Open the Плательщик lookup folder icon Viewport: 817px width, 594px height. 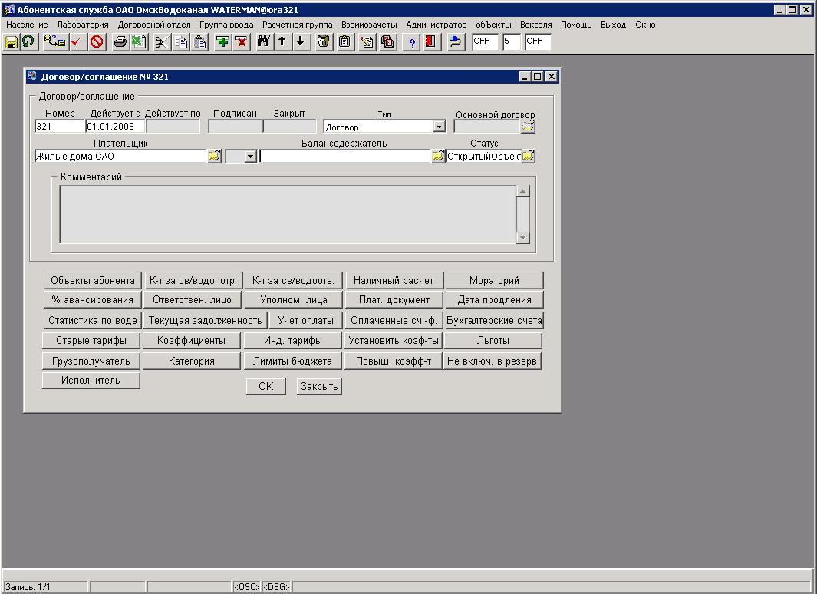pos(214,157)
